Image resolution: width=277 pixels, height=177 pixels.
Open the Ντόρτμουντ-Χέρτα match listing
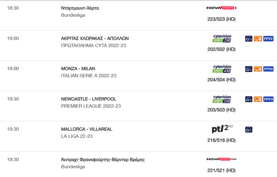click(80, 8)
